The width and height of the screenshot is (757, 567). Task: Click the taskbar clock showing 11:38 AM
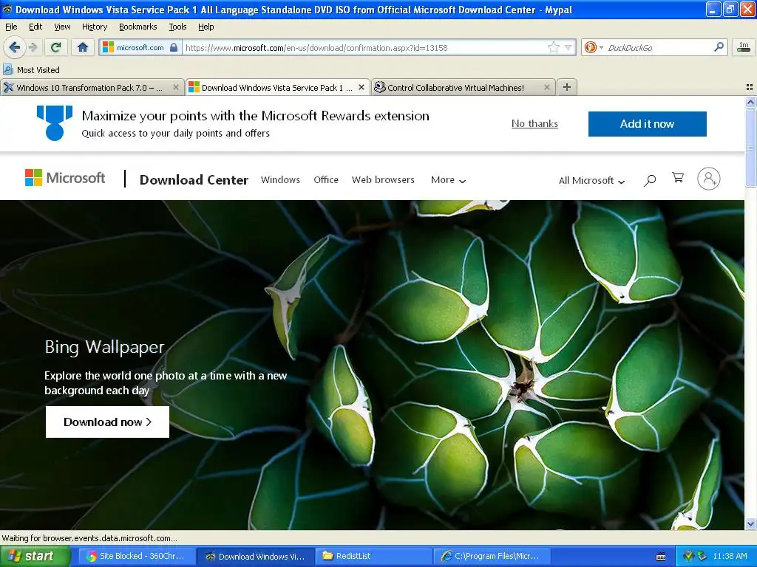point(730,557)
